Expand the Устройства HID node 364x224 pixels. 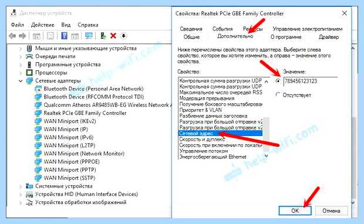(21, 194)
